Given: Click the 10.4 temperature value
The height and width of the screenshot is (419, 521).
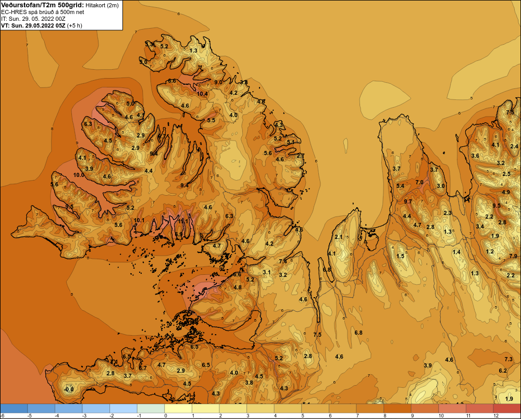Looking at the screenshot, I should coord(202,94).
